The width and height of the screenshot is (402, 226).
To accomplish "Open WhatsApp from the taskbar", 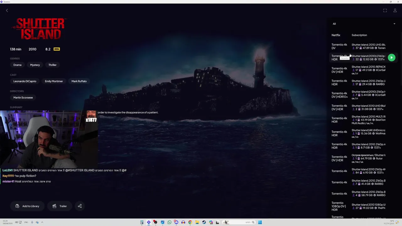I will click(169, 223).
